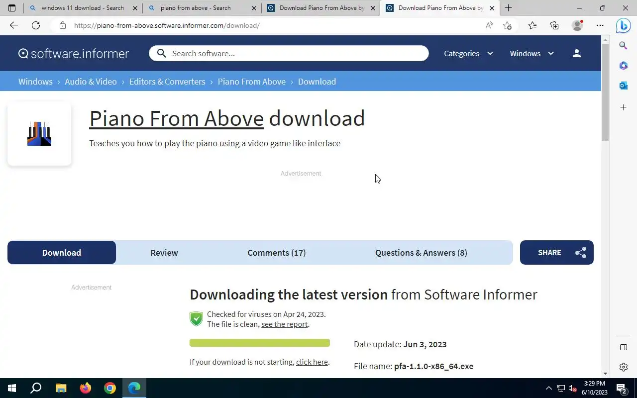Add this page to favorites star

507,25
